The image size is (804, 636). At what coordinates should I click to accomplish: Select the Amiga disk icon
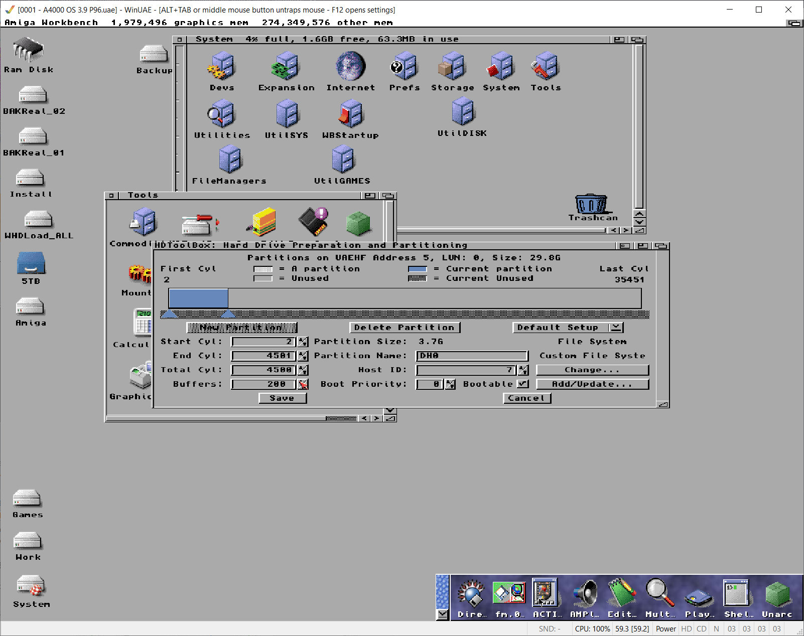[30, 306]
